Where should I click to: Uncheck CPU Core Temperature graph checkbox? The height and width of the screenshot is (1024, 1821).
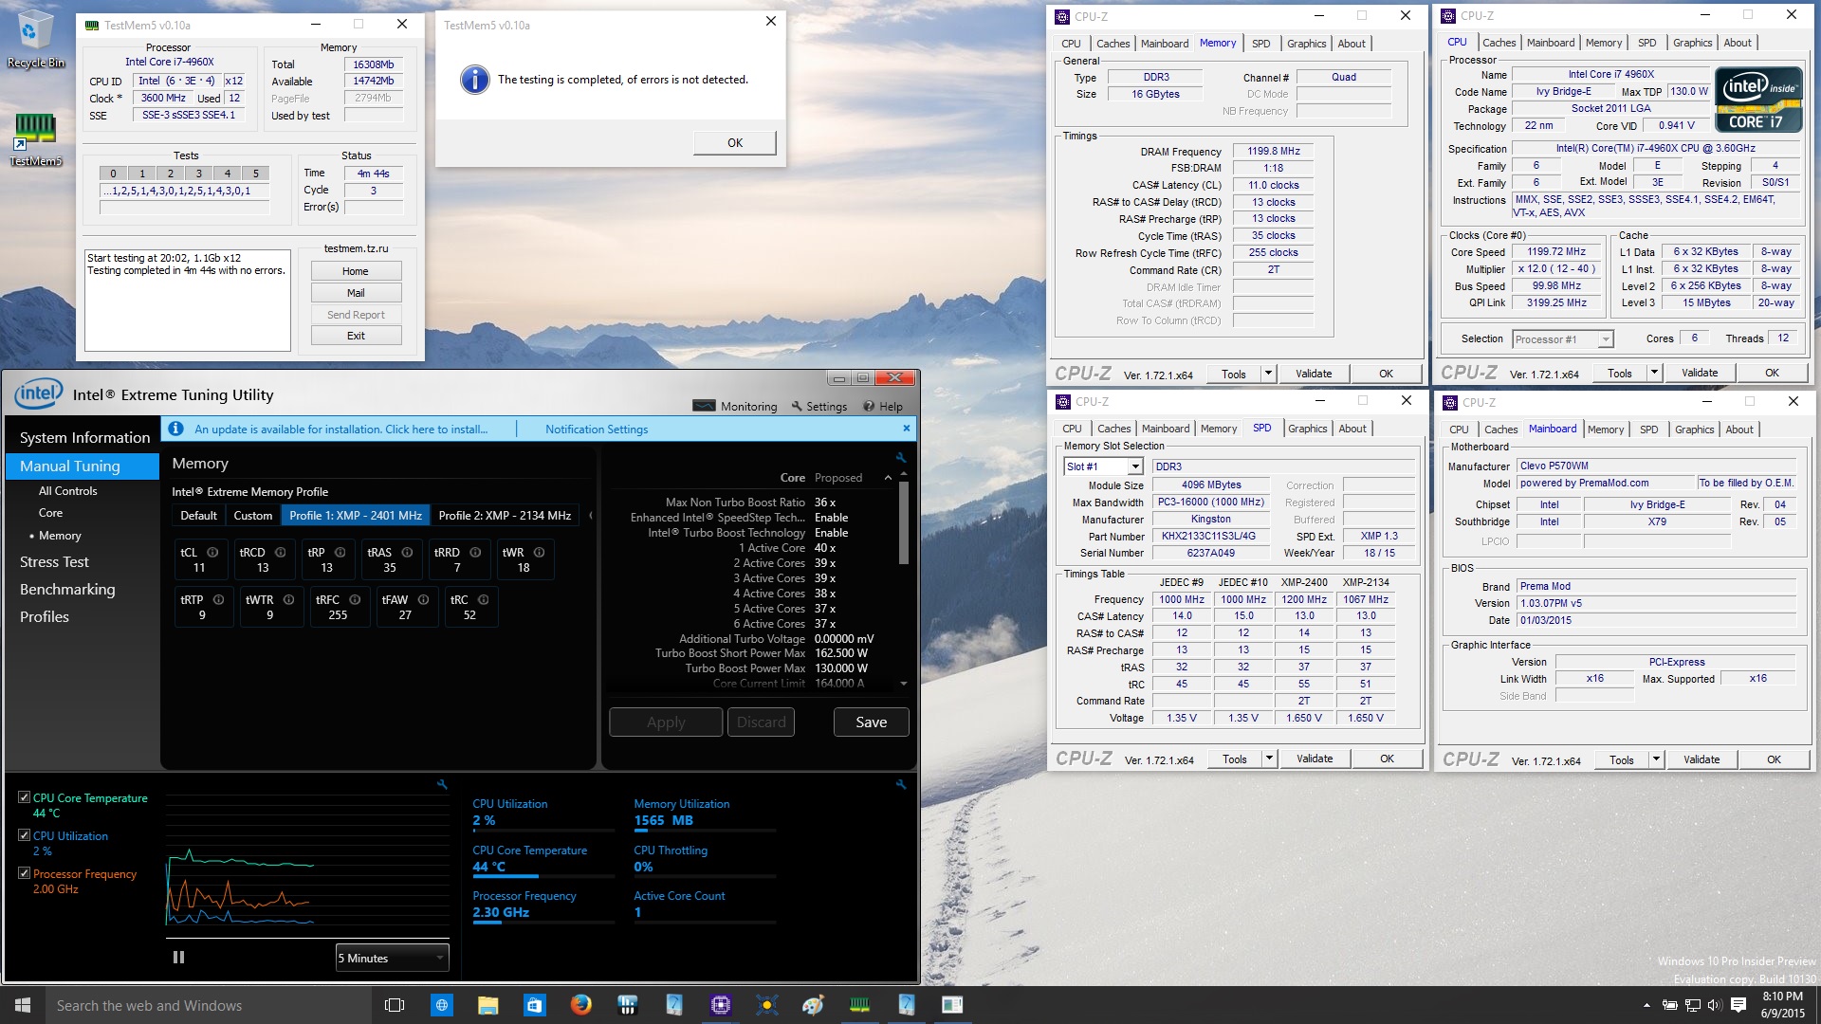24,797
